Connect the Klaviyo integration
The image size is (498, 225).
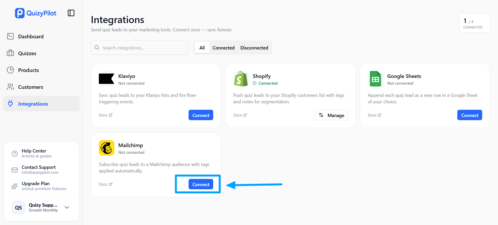coord(201,115)
